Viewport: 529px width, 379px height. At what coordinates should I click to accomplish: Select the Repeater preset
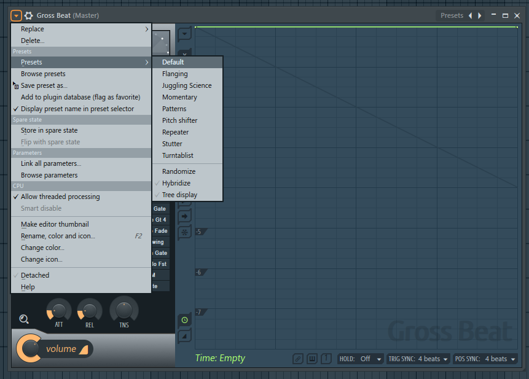click(187, 132)
